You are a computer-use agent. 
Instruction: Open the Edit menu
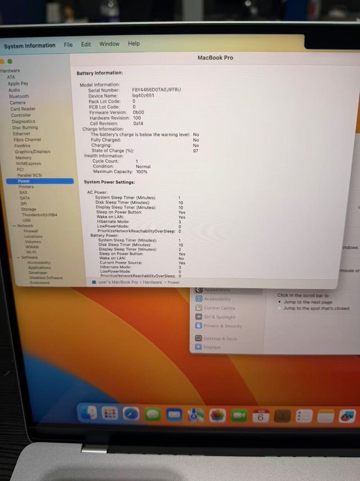(x=86, y=44)
